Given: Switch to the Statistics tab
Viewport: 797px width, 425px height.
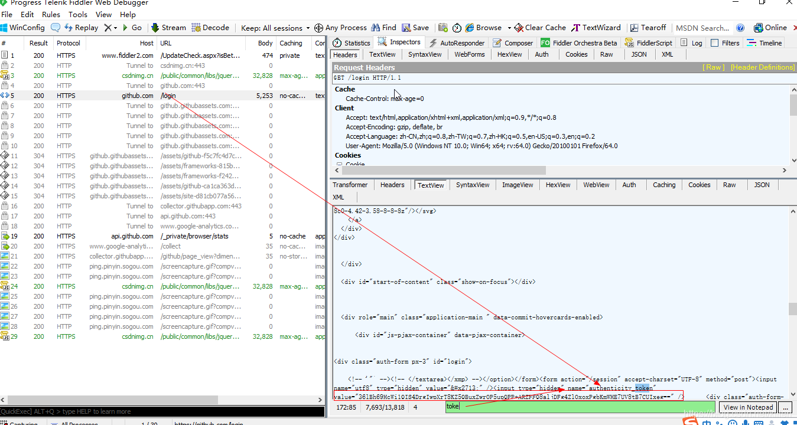Looking at the screenshot, I should [352, 42].
